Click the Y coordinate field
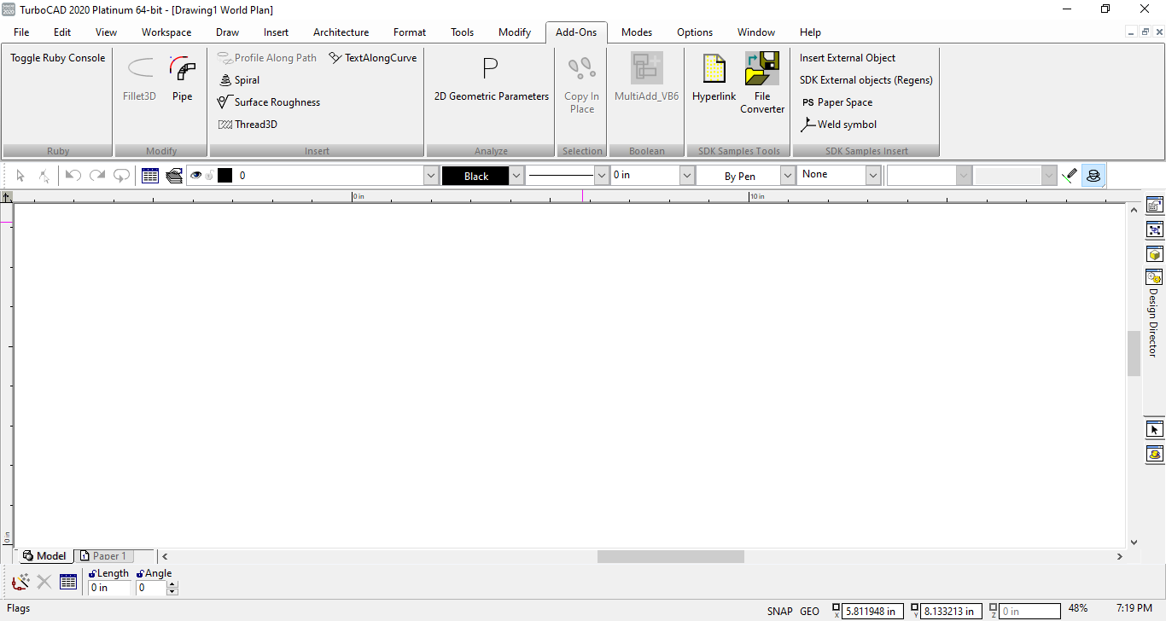This screenshot has width=1166, height=621. click(x=952, y=612)
